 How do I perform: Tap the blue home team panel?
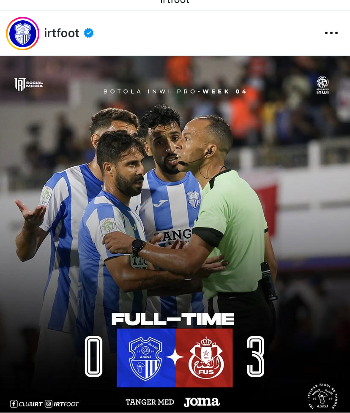tap(146, 358)
